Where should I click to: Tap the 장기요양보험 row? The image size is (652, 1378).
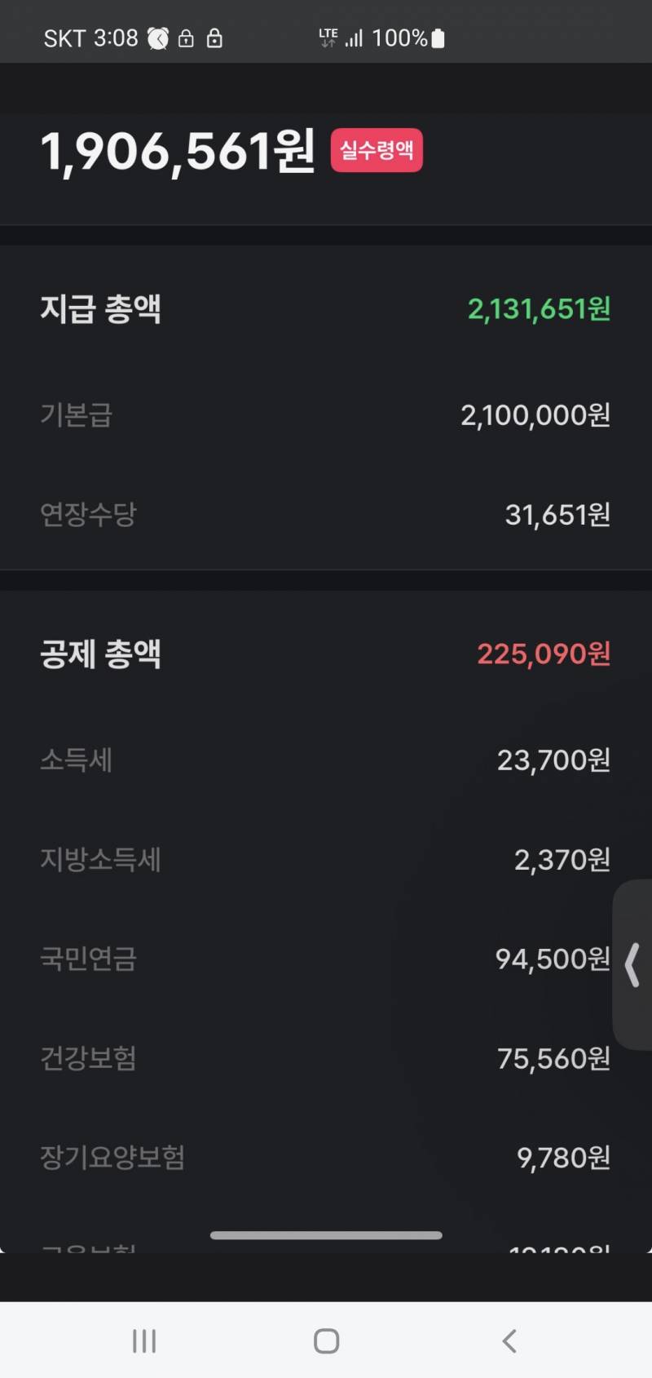326,1158
